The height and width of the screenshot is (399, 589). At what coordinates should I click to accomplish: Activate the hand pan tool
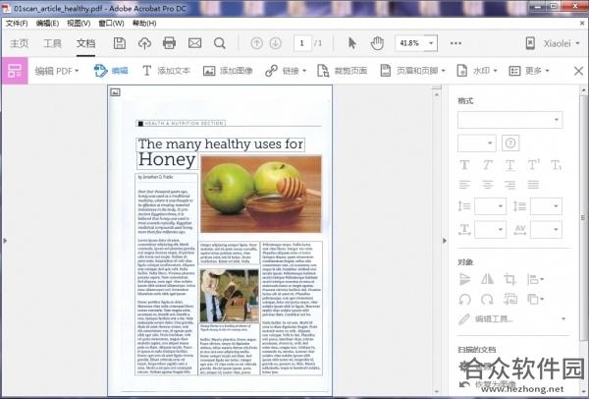click(377, 43)
